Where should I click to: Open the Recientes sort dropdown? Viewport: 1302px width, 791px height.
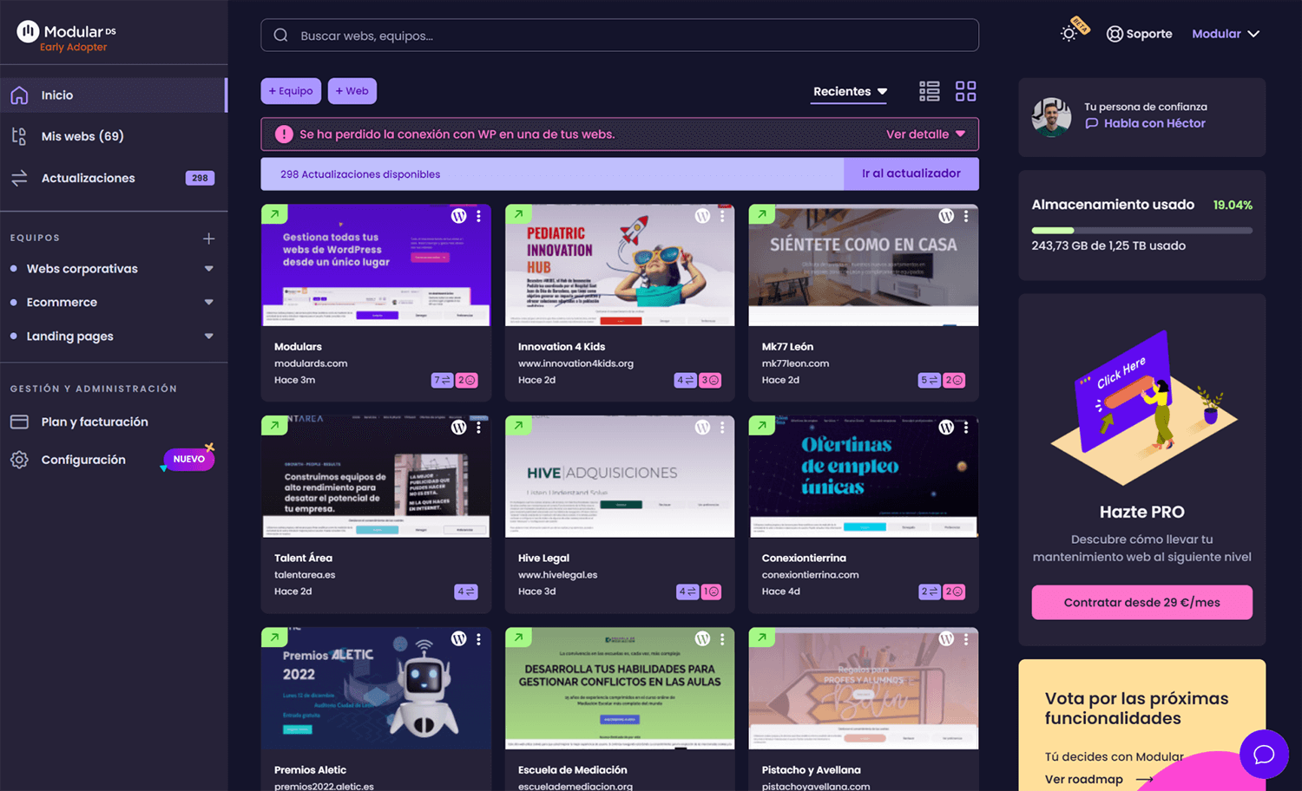[849, 92]
